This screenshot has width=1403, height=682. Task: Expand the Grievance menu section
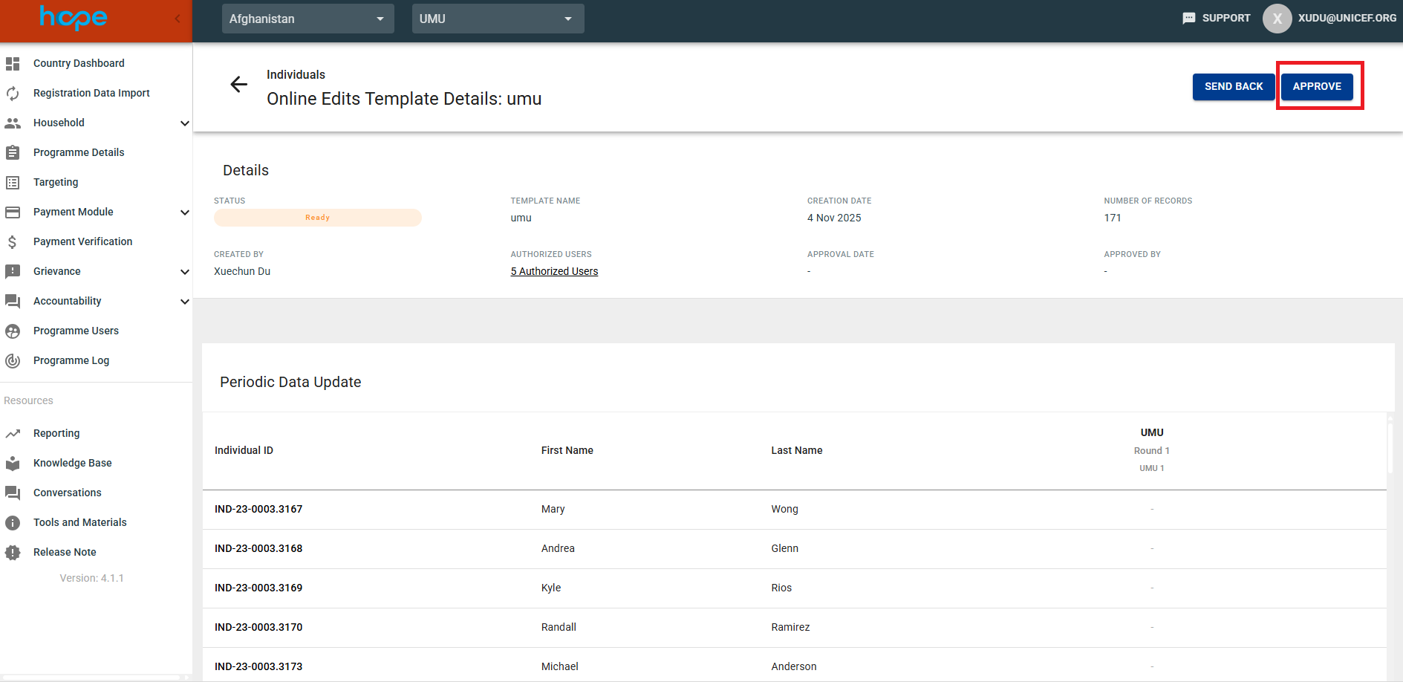[184, 272]
